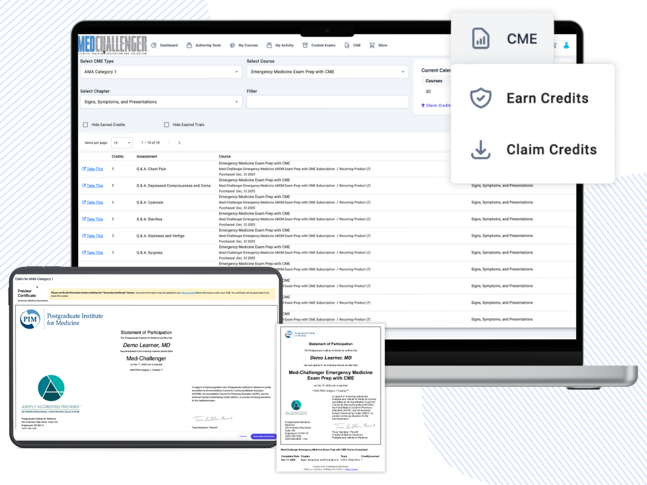Image resolution: width=647 pixels, height=485 pixels.
Task: Open the Select Chapter menu
Action: (x=161, y=101)
